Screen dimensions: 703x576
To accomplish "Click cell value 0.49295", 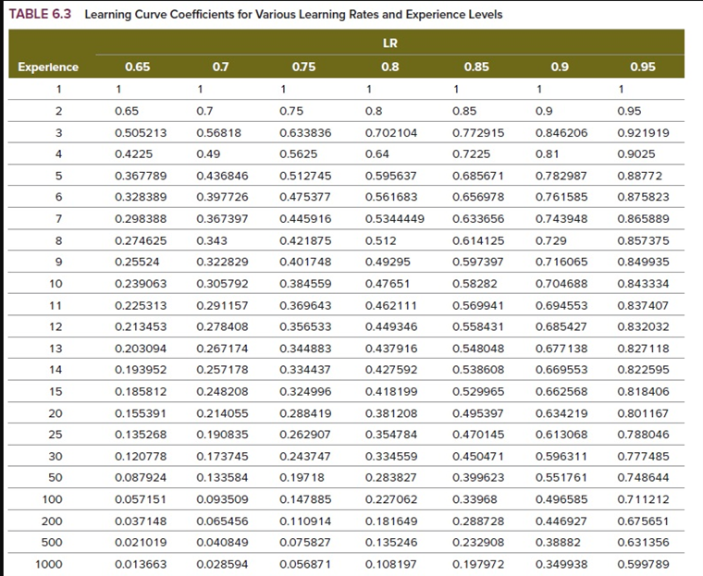I will (388, 262).
